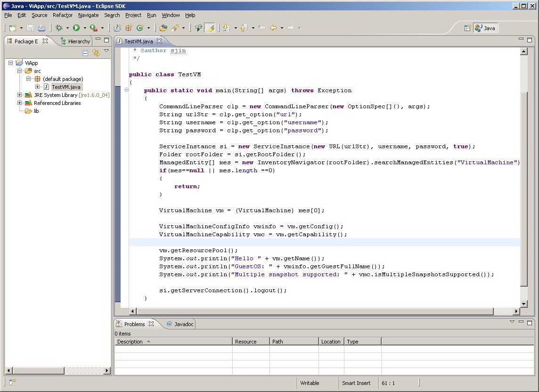The width and height of the screenshot is (539, 392).
Task: Click the Open Type toolbar icon
Action: tap(163, 28)
